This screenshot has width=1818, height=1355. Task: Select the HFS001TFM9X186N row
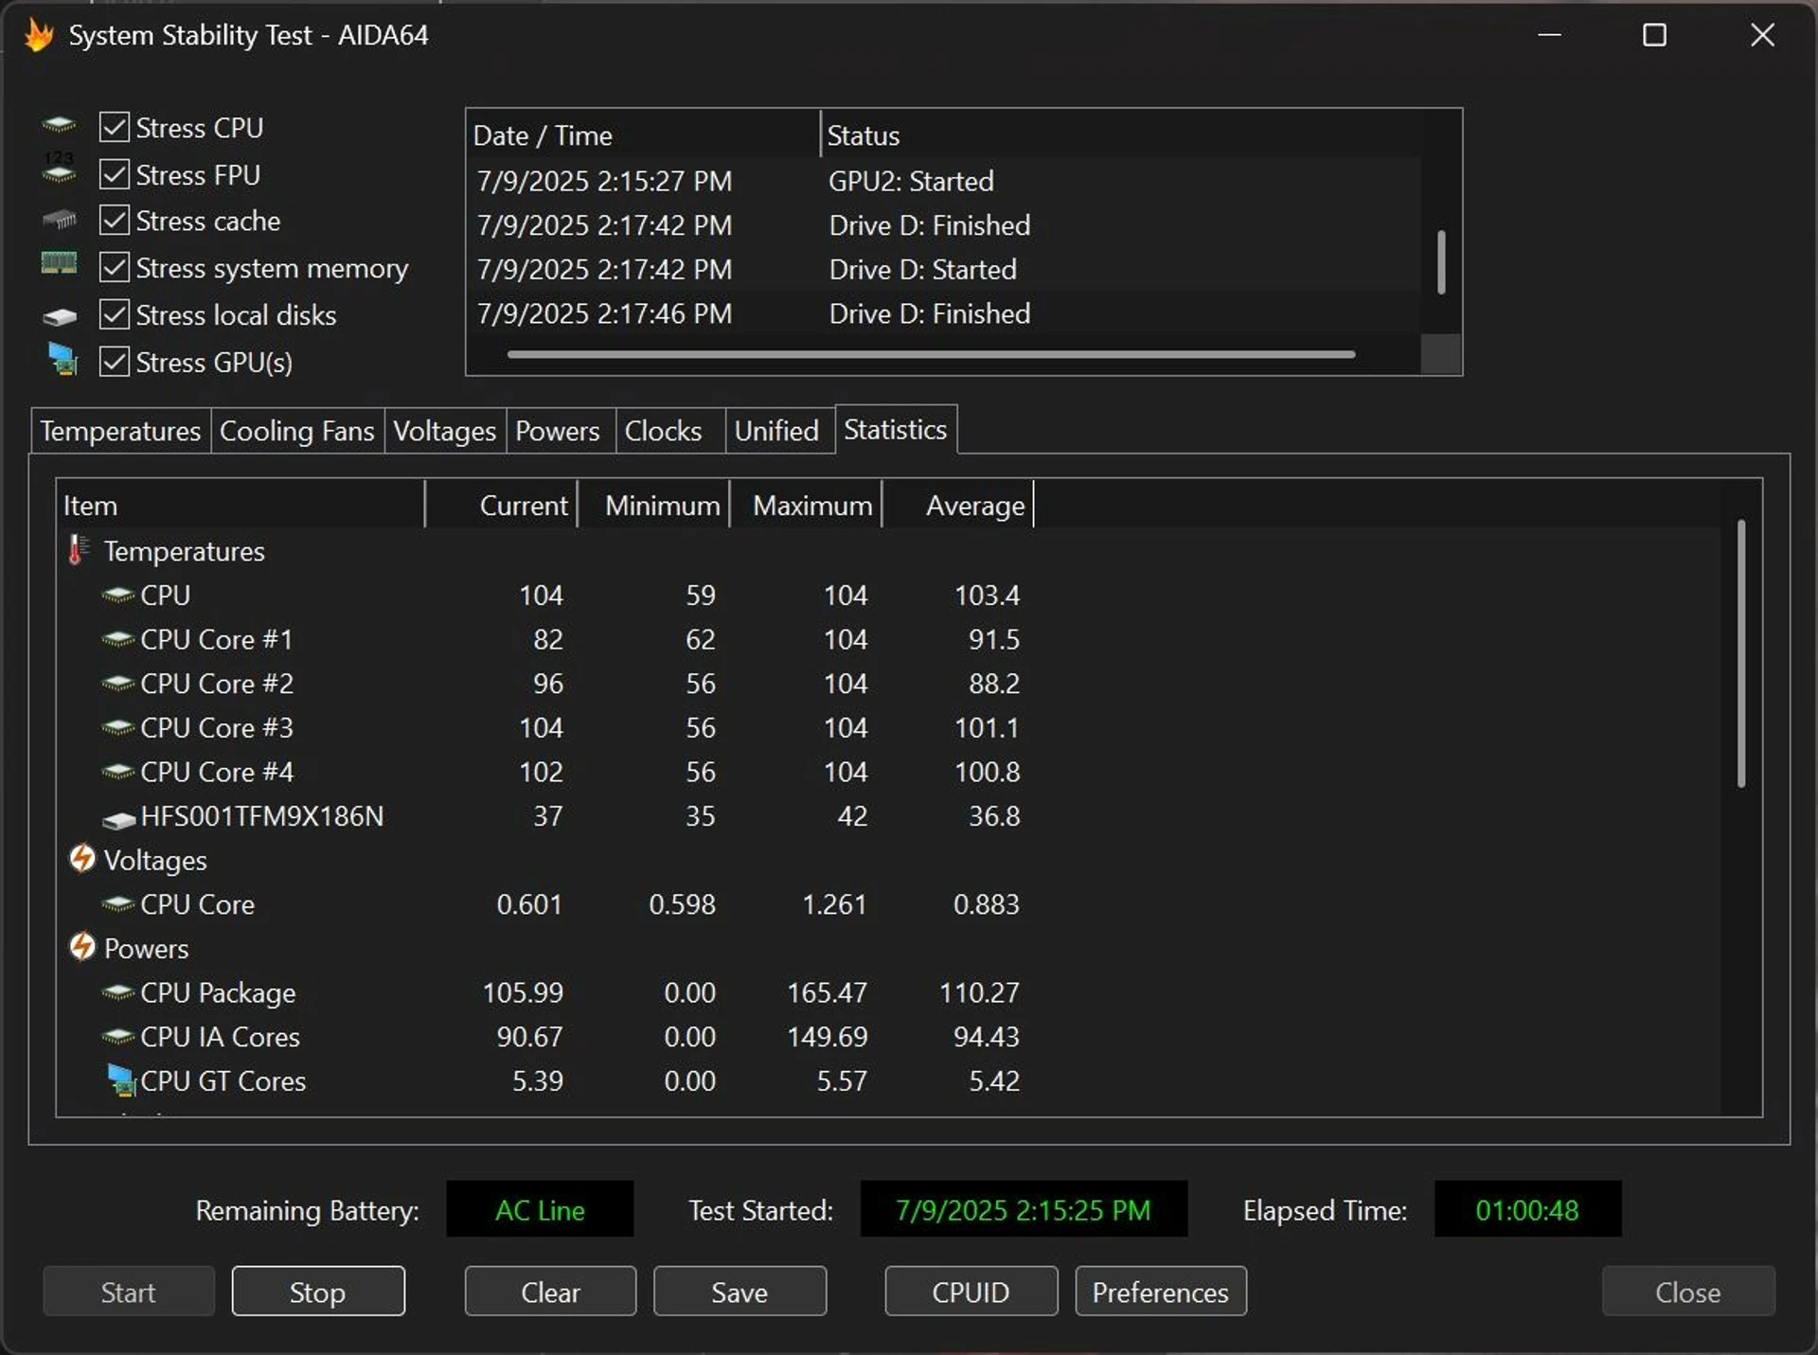(890, 816)
